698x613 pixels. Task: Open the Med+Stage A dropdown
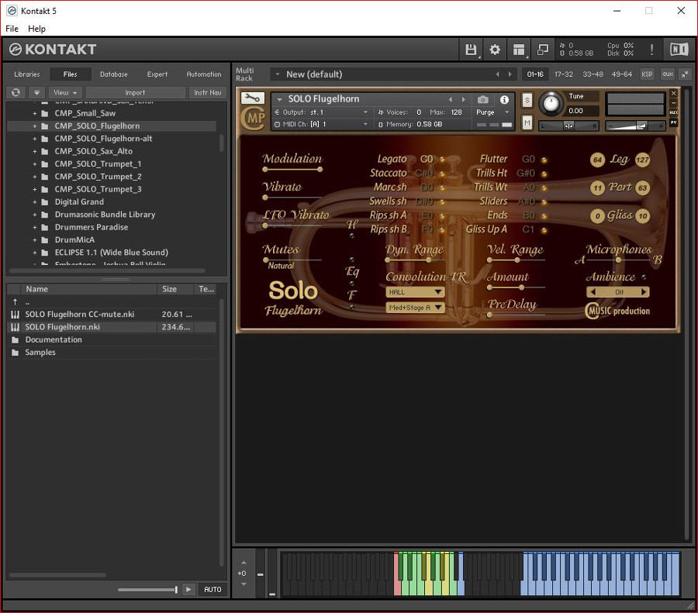pyautogui.click(x=415, y=308)
